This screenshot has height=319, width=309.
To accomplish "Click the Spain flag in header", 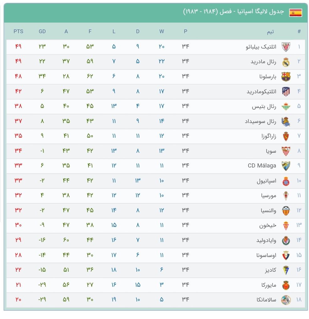I will tap(295, 13).
